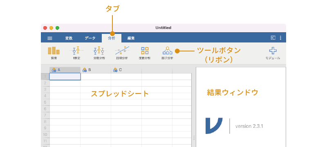The height and width of the screenshot is (147, 327).
Task: Switch to the データ tab
Action: click(x=90, y=38)
